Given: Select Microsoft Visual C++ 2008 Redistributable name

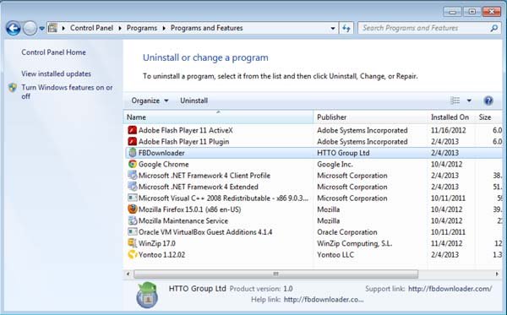Looking at the screenshot, I should (x=223, y=198).
